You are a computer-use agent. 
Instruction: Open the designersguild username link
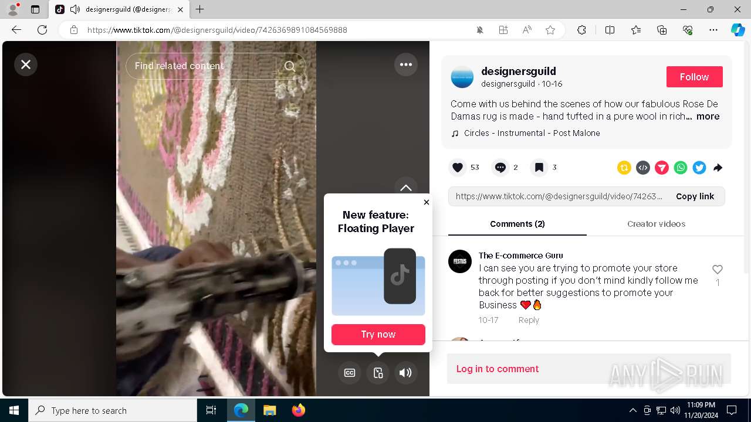coord(519,71)
